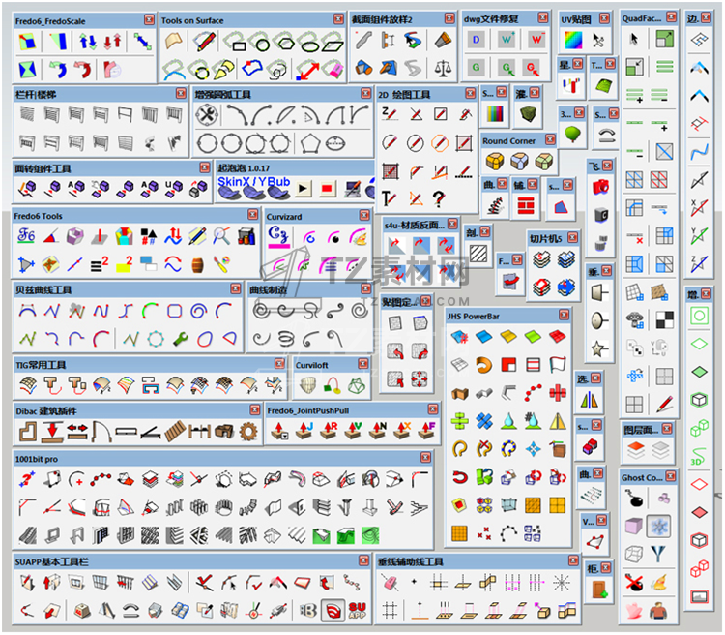Click the JHS PowerBar toolbar title
This screenshot has width=725, height=635.
pyautogui.click(x=473, y=317)
